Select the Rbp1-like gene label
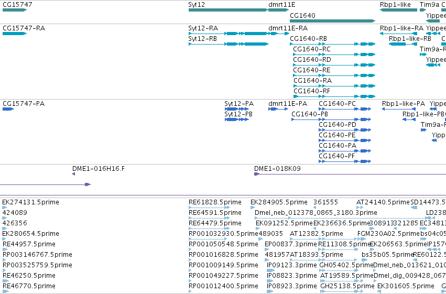 click(x=395, y=5)
